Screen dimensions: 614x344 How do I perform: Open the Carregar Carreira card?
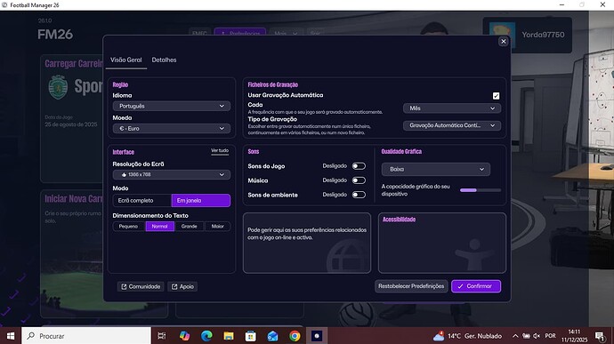click(72, 118)
